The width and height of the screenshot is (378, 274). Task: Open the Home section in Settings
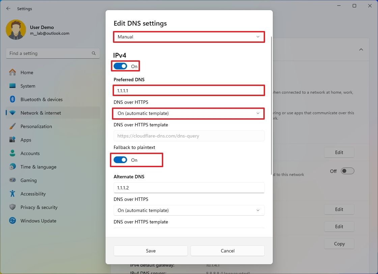tap(27, 72)
